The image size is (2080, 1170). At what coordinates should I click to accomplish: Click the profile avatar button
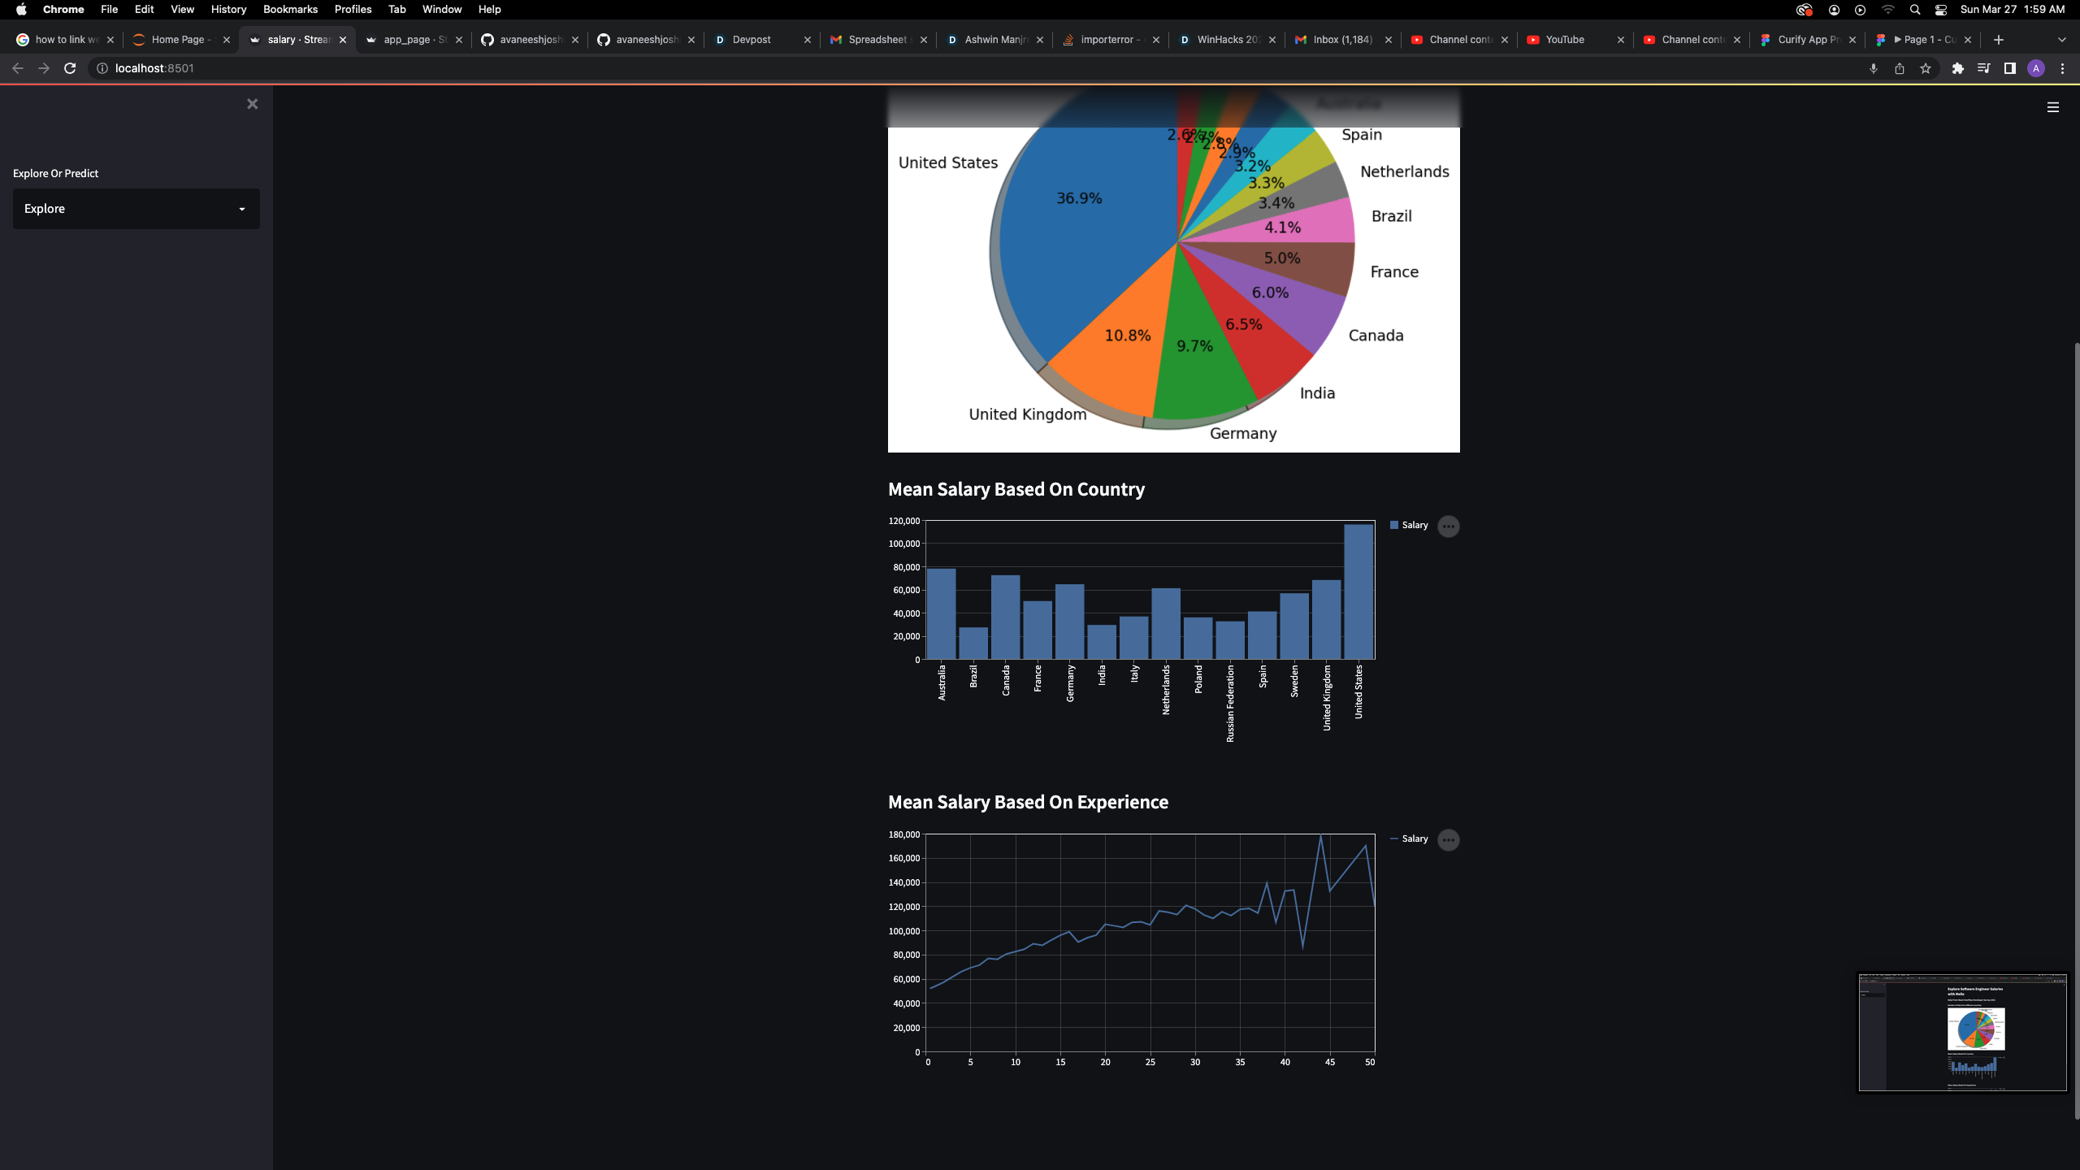(2035, 69)
